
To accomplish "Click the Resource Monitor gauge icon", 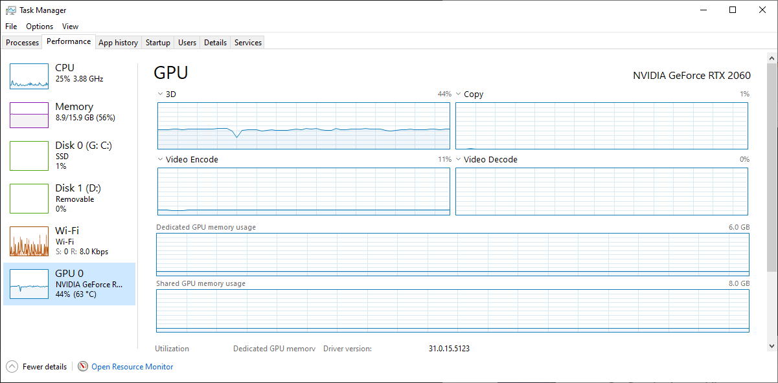I will point(83,367).
